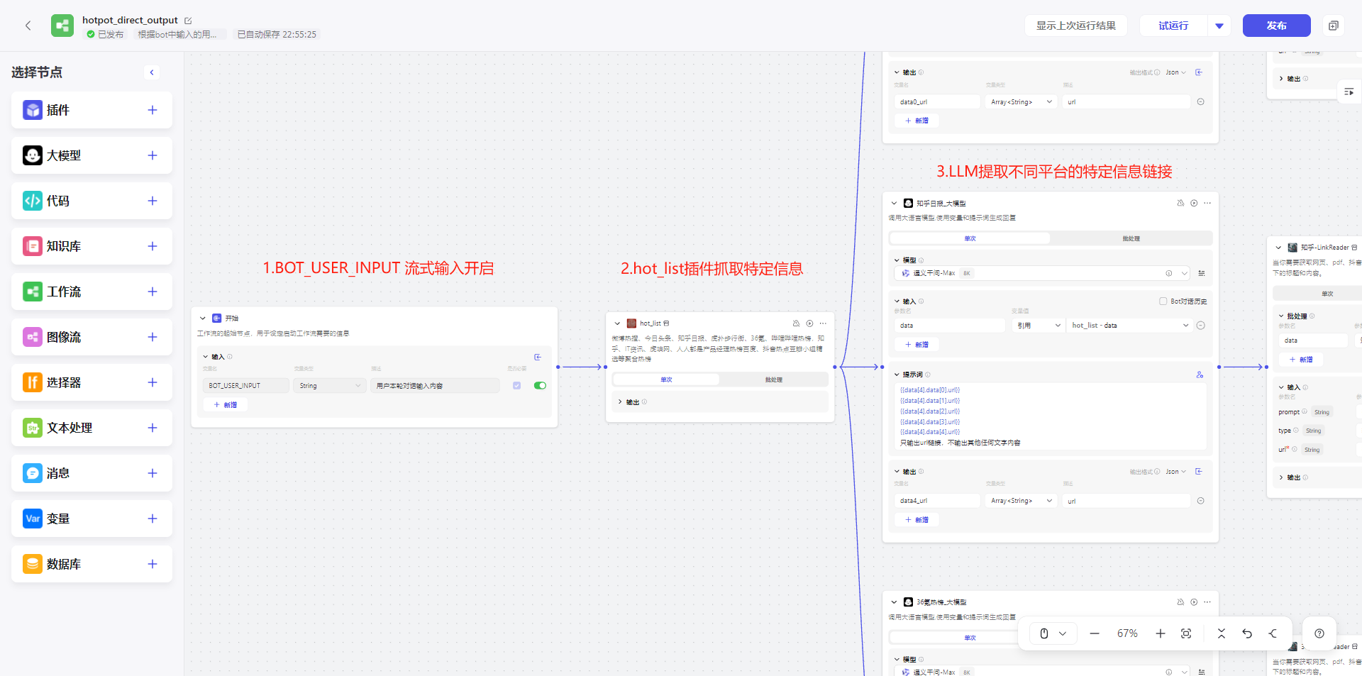This screenshot has height=676, width=1362.
Task: Click 显示上次运行结果 button
Action: click(x=1076, y=26)
